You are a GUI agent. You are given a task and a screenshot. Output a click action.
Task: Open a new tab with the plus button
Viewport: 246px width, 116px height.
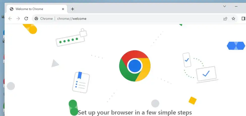pos(73,9)
